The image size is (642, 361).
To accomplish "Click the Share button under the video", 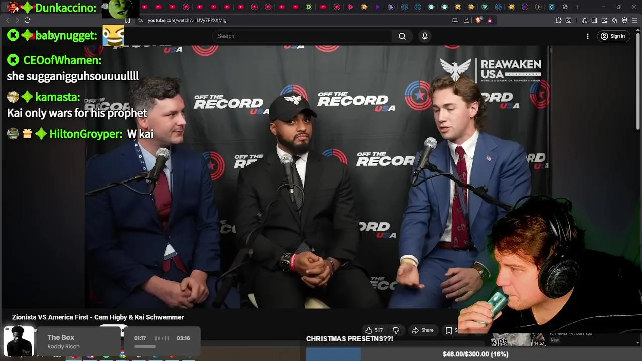I will coord(422,330).
